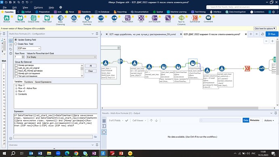Open 'Click here for options' dropdown
The height and width of the screenshot is (157, 279).
point(265,28)
